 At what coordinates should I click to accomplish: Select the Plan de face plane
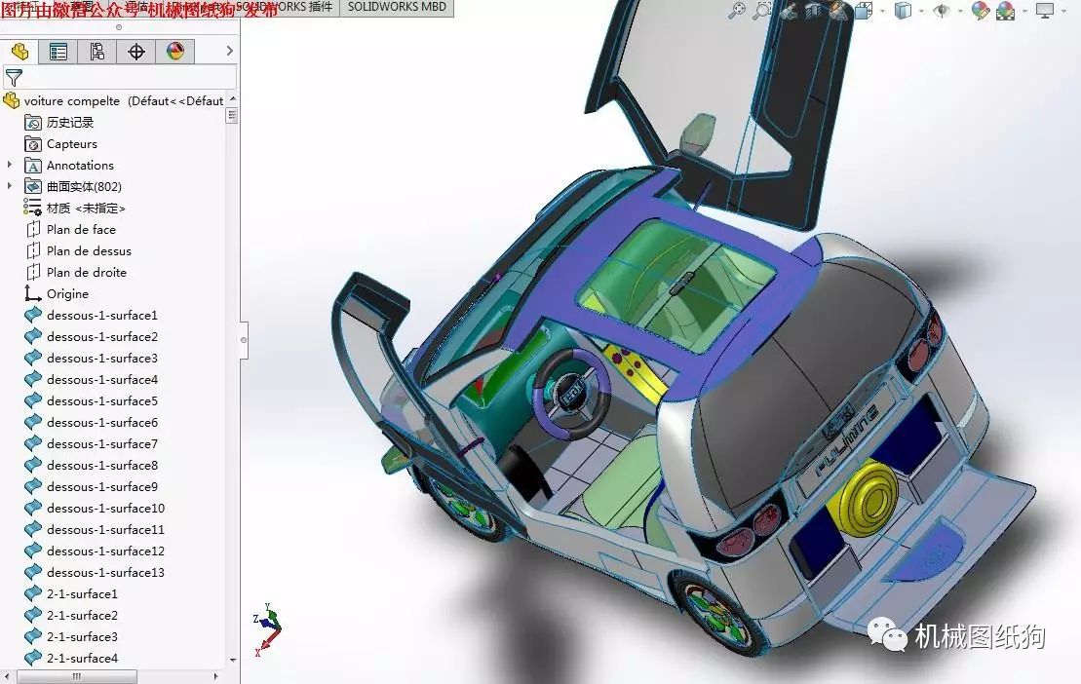click(70, 229)
